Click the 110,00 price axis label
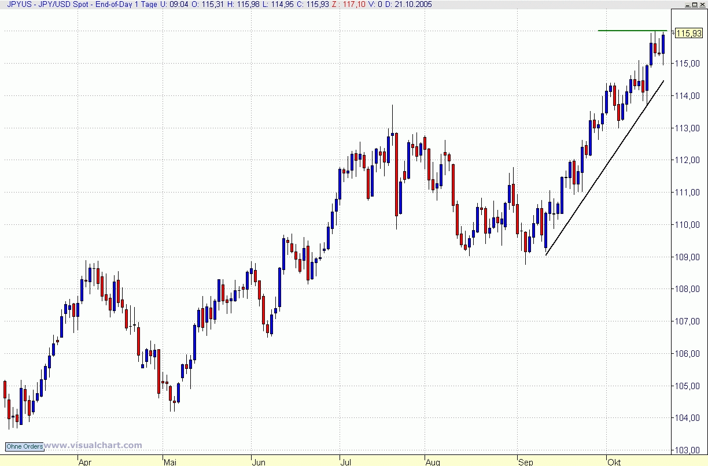 [x=689, y=224]
